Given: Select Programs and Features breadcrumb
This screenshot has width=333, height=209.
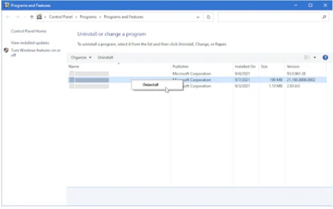Looking at the screenshot, I should [124, 17].
